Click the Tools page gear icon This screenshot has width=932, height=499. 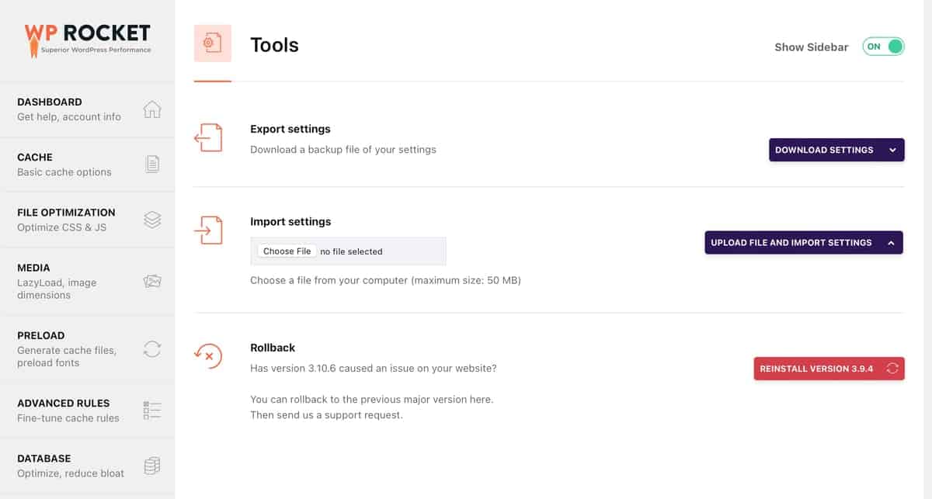click(212, 43)
